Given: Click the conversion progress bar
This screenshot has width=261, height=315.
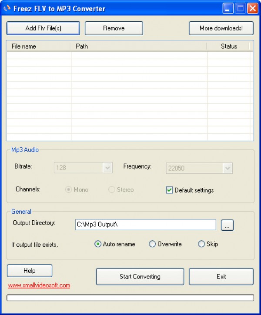Looking at the screenshot, I should click(x=130, y=298).
